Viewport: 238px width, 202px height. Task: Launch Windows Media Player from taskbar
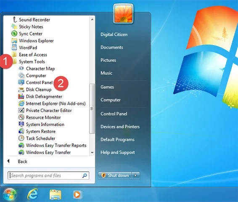click(78, 194)
